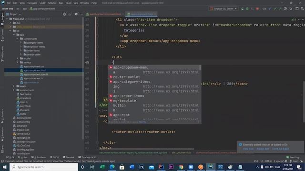This screenshot has width=305, height=171.
Task: Expand the category-items folder
Action: tap(21, 43)
